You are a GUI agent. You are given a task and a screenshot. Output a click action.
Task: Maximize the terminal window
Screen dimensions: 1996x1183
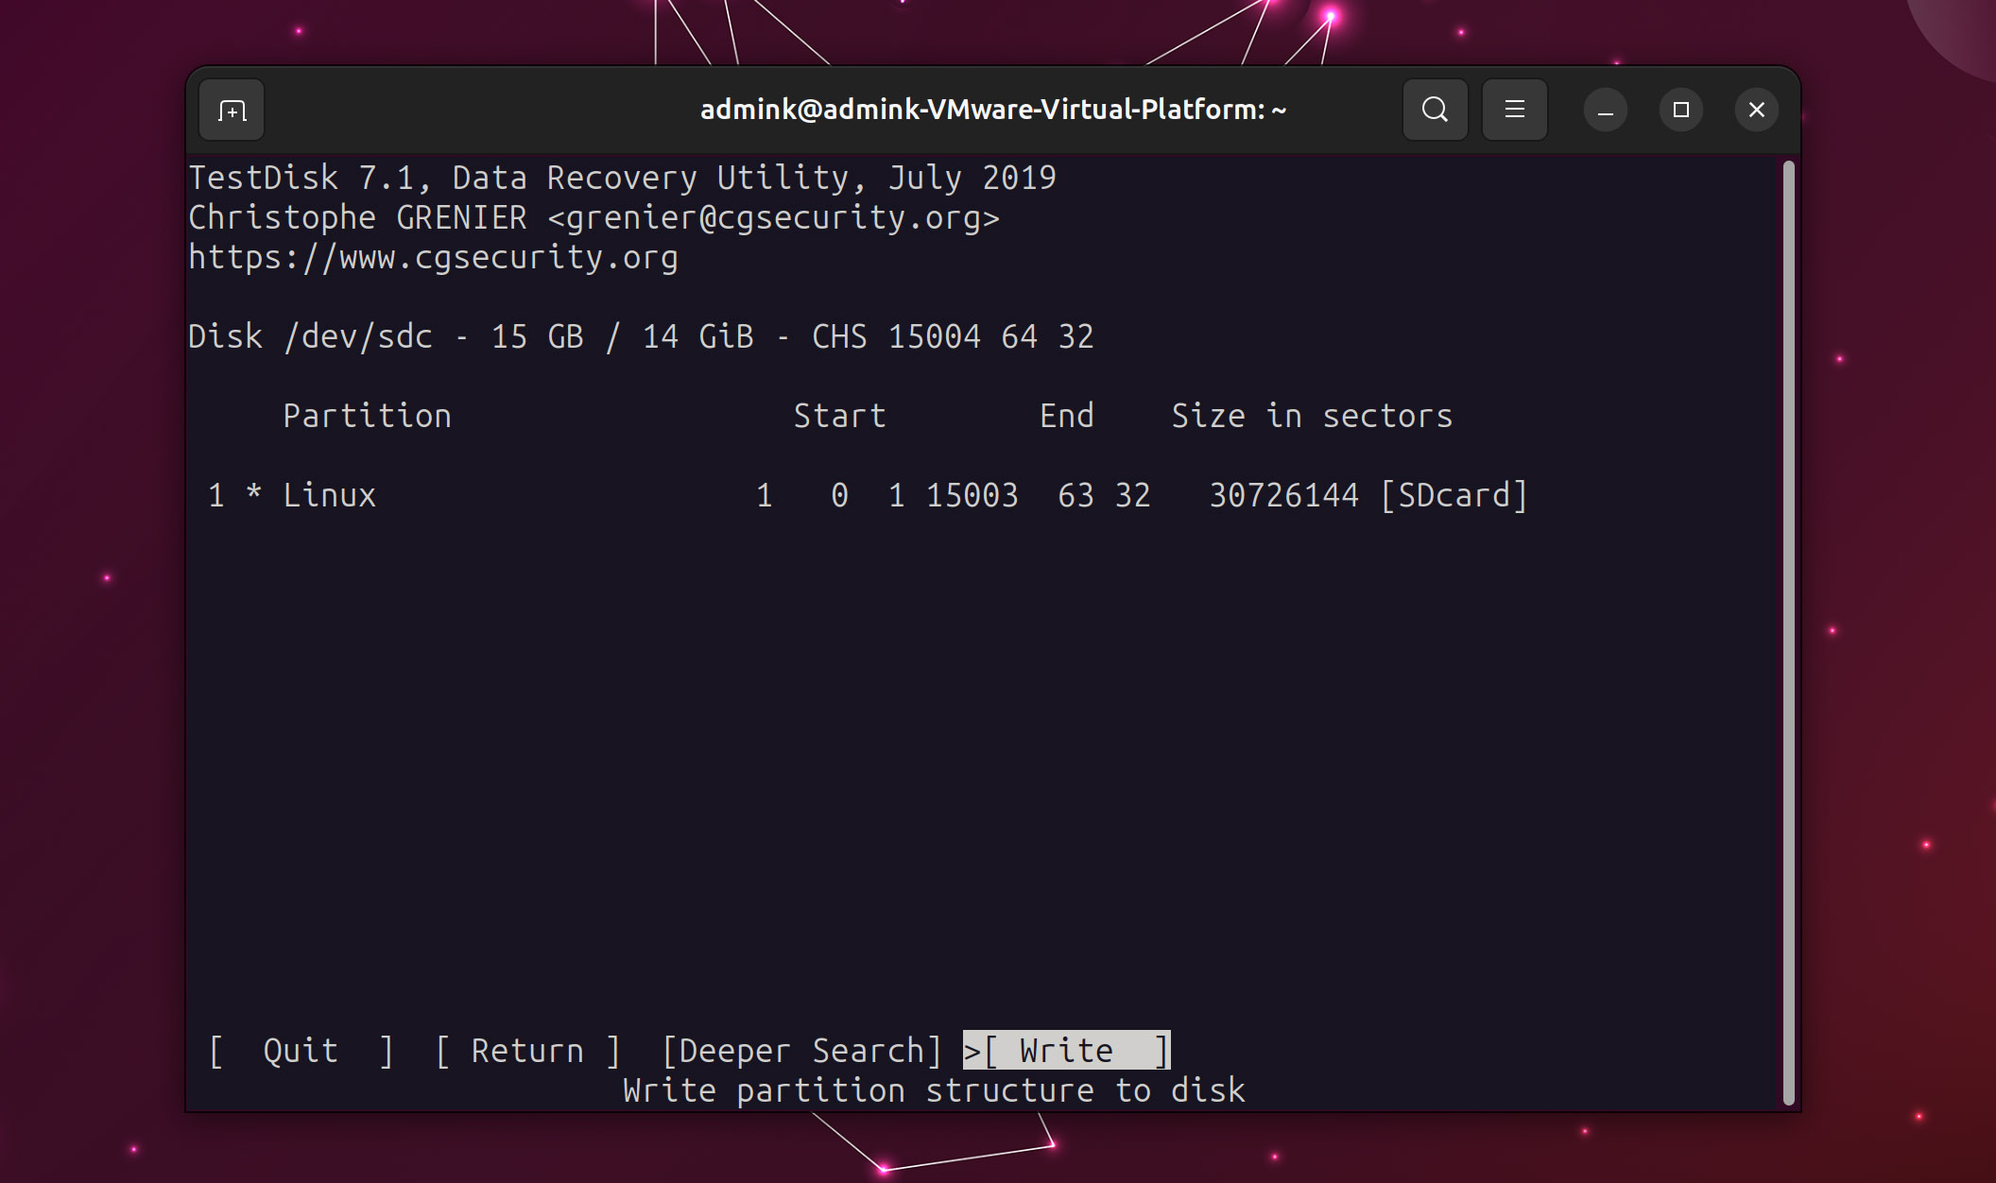click(1680, 111)
